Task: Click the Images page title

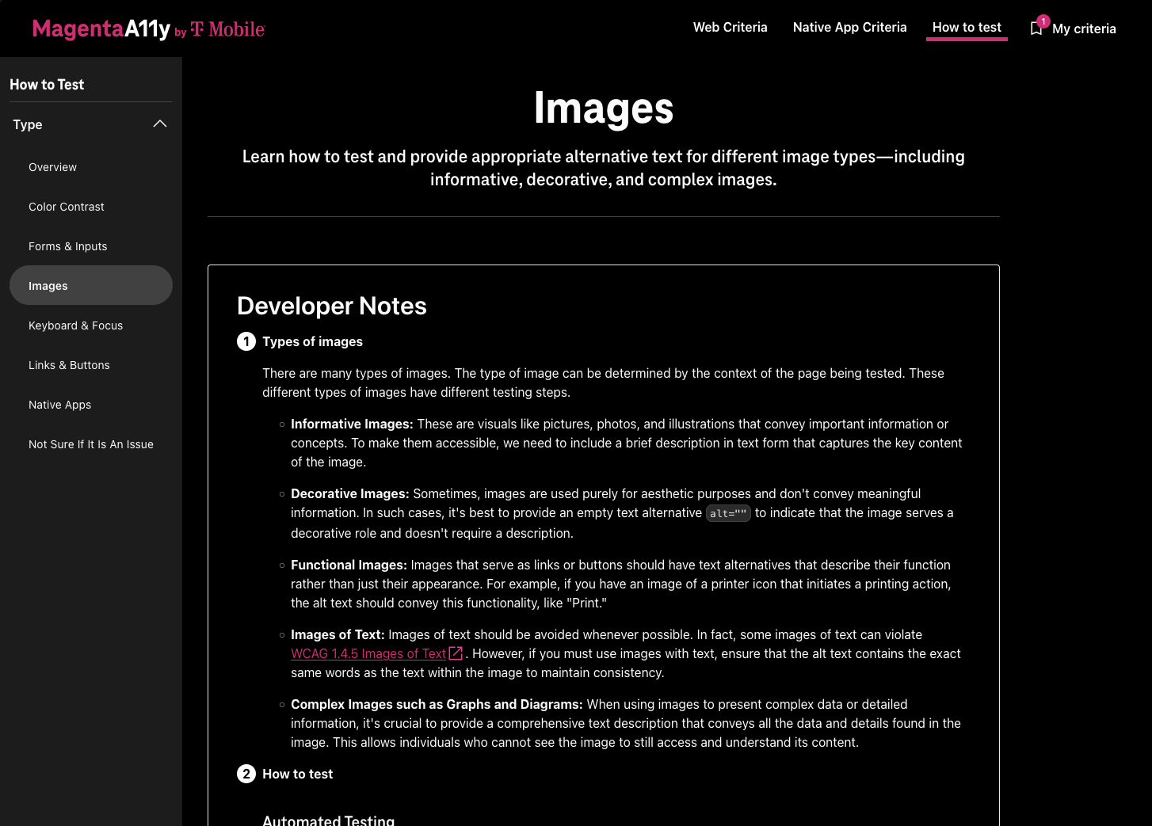Action: point(604,108)
